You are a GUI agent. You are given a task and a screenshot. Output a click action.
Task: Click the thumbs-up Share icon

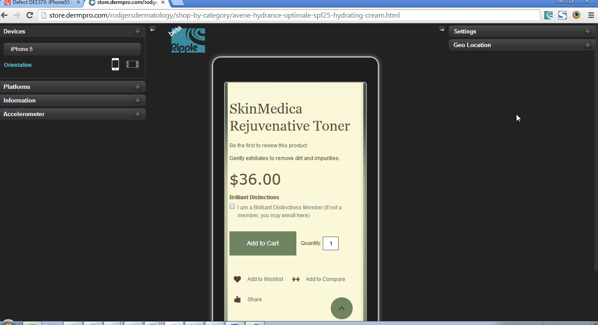click(x=237, y=299)
